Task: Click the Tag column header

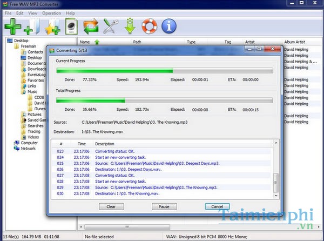Action: tap(228, 42)
